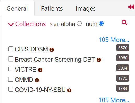Show info icon next to CMMD
Viewport: 135px width, 103px height.
[37, 80]
